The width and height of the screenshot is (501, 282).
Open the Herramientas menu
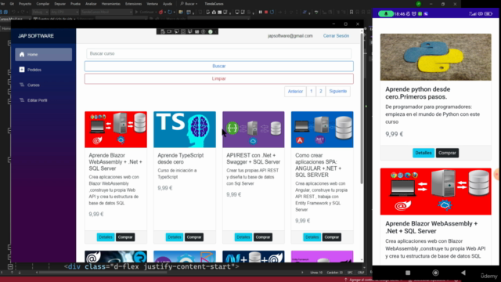pyautogui.click(x=111, y=4)
